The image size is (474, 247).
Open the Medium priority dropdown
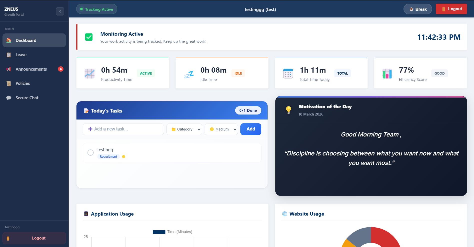coord(221,129)
